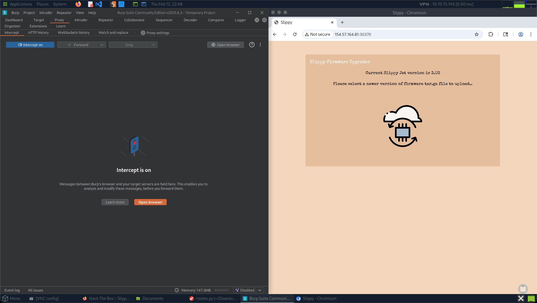Image resolution: width=537 pixels, height=303 pixels.
Task: Open Chromium extensions puzzle icon
Action: pyautogui.click(x=491, y=34)
